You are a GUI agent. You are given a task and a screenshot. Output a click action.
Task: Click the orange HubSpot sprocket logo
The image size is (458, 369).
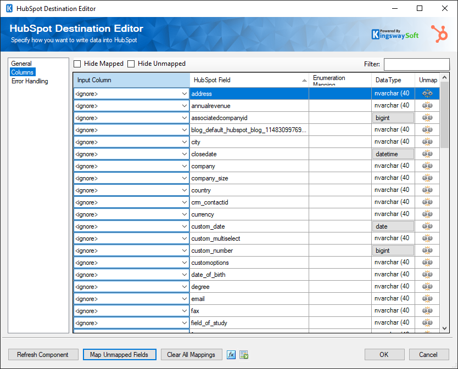click(439, 33)
